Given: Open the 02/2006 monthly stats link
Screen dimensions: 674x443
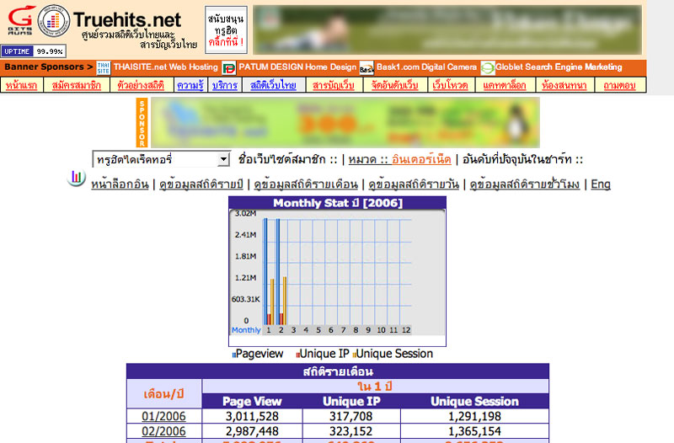Looking at the screenshot, I should (163, 431).
